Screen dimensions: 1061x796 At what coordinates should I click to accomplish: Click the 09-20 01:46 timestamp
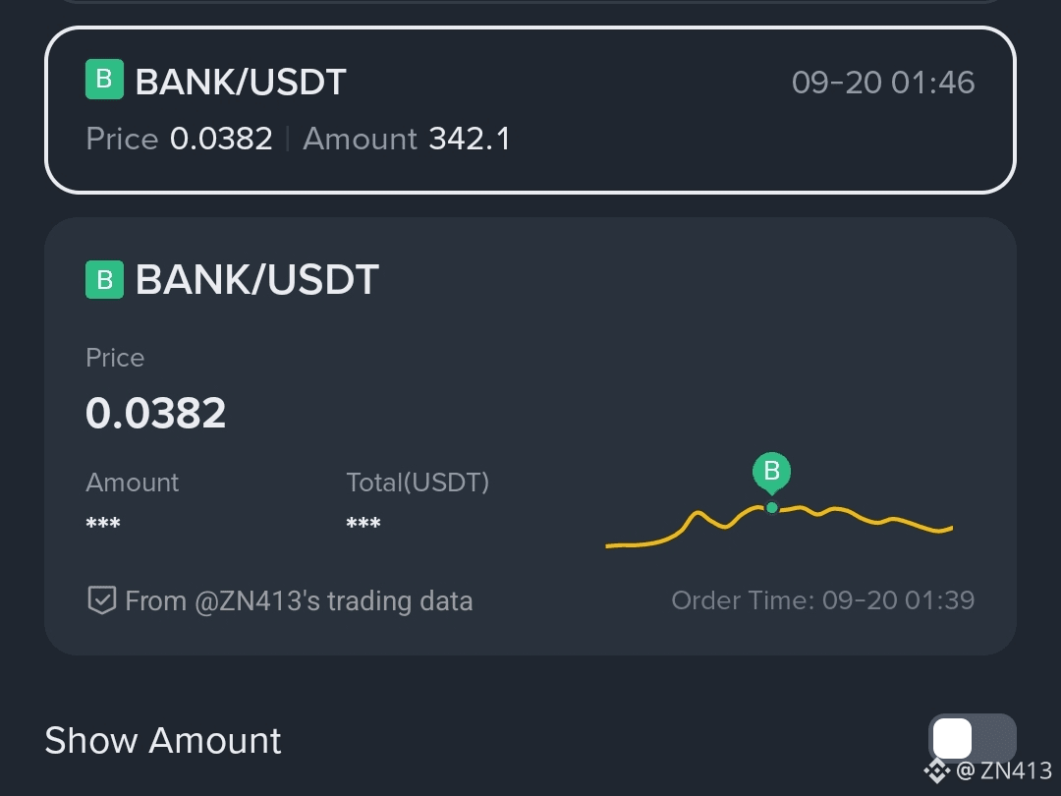click(883, 82)
